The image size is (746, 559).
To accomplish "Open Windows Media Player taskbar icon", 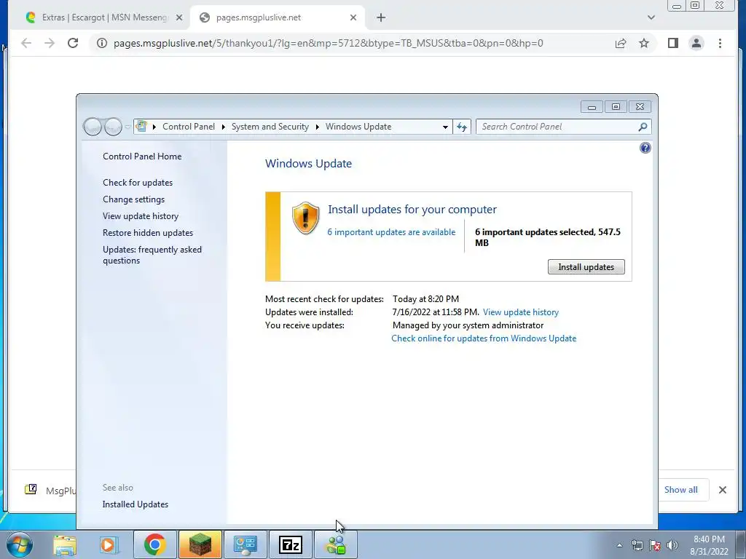I will 109,544.
